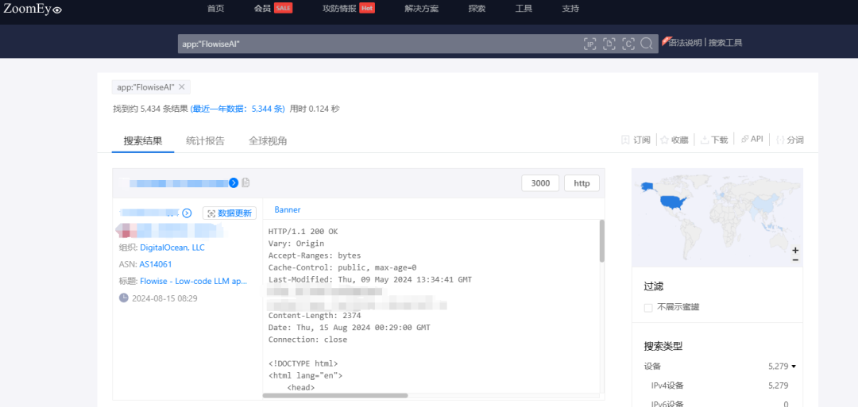Click the document icon beside host arrow
Screen dimensions: 858x407
[245, 182]
